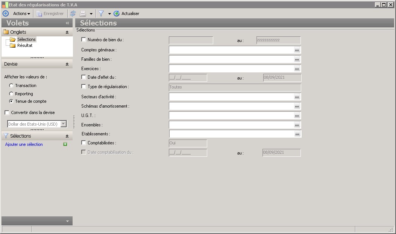Open the Comptes généraux browse button
Image resolution: width=396 pixels, height=234 pixels.
297,50
